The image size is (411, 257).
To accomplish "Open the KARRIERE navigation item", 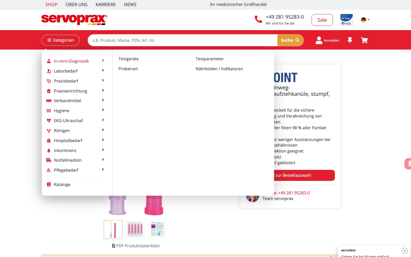I will (105, 5).
